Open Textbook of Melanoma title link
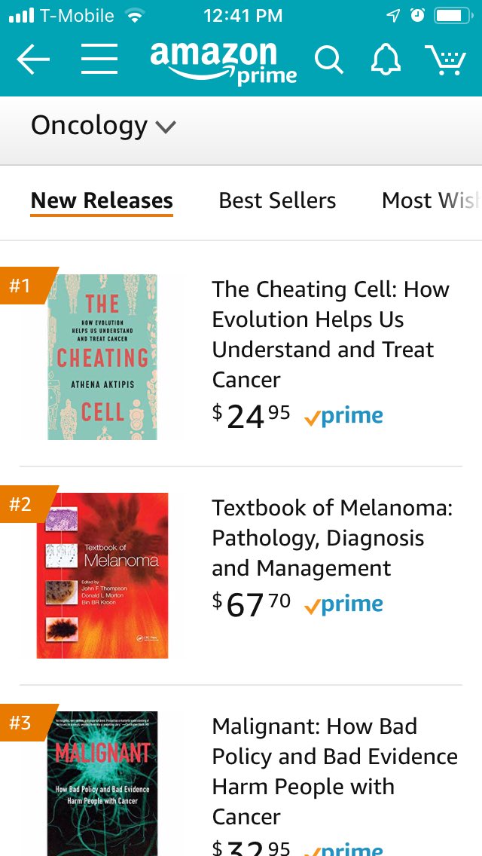The image size is (482, 856). (332, 538)
